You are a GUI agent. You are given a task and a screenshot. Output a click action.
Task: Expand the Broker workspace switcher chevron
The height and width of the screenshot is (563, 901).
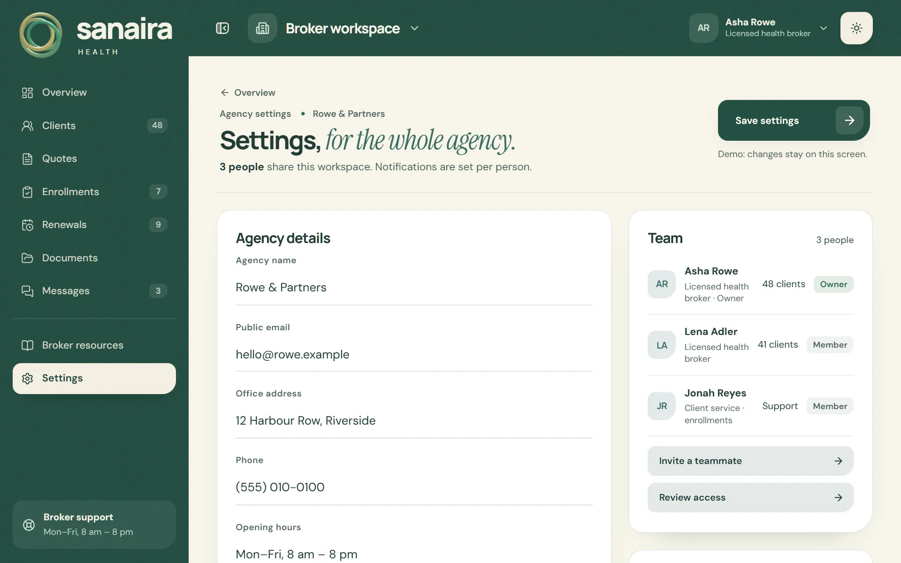[x=414, y=28]
